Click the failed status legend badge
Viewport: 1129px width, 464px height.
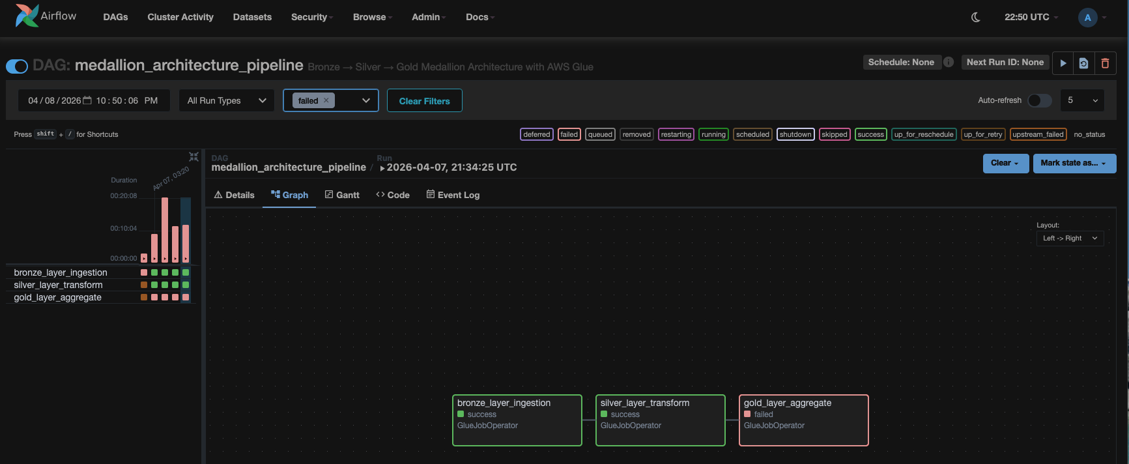tap(569, 134)
